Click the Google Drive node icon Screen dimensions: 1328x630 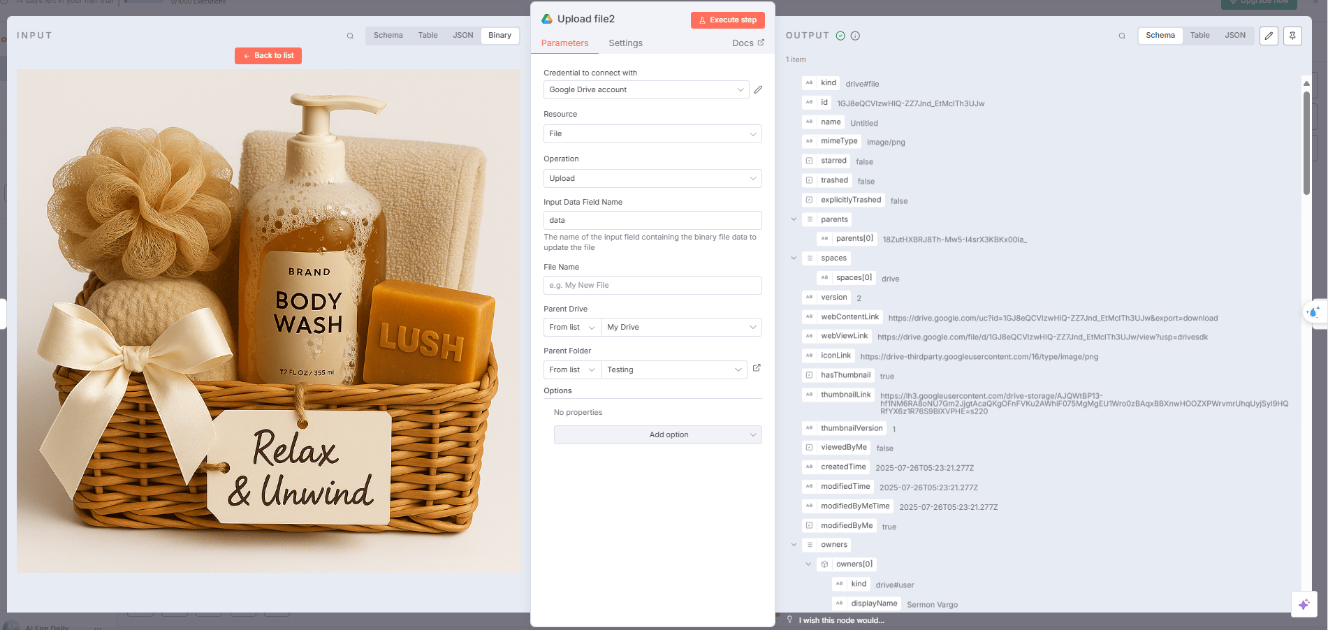(x=547, y=19)
